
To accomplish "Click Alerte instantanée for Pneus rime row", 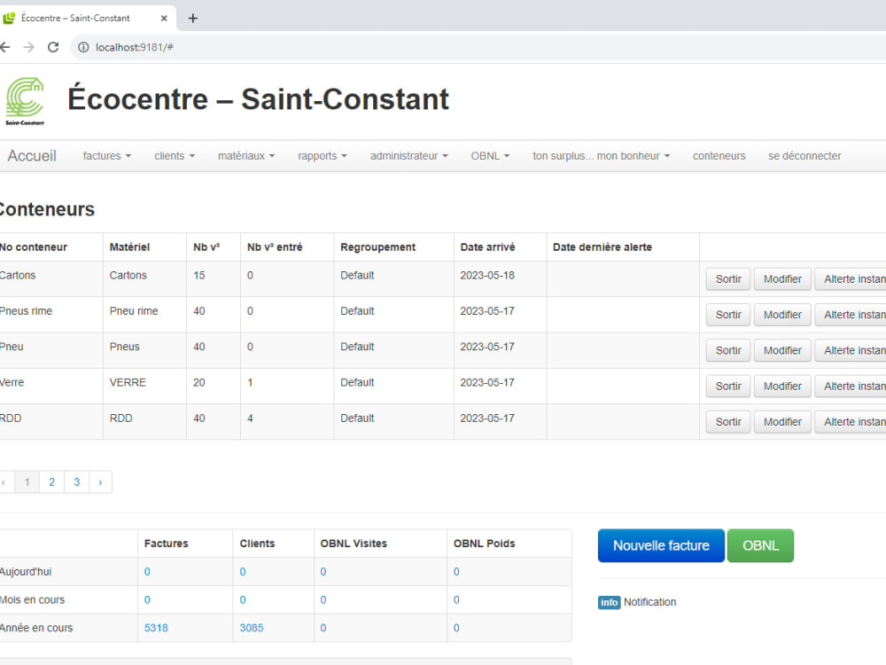I will [851, 315].
